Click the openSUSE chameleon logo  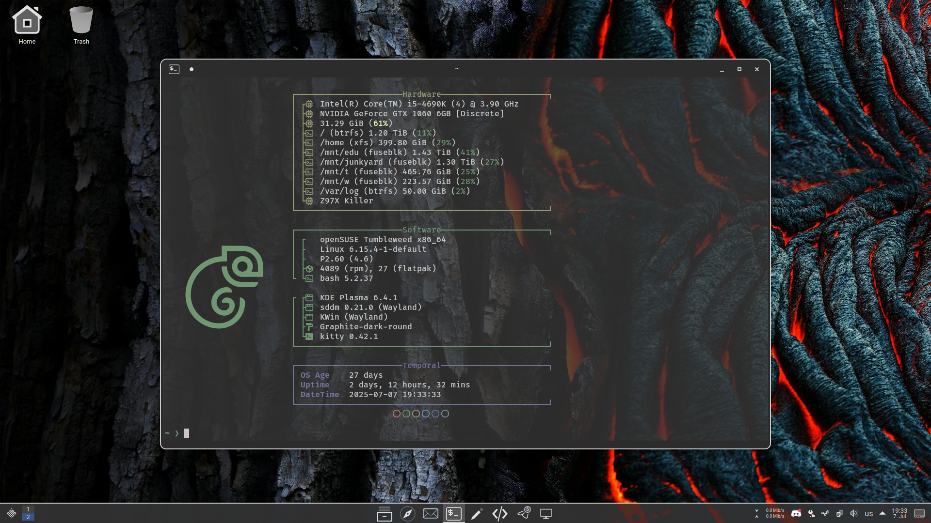point(224,287)
